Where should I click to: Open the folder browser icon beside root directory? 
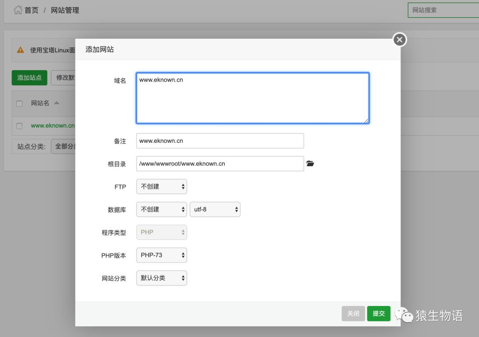coord(310,164)
